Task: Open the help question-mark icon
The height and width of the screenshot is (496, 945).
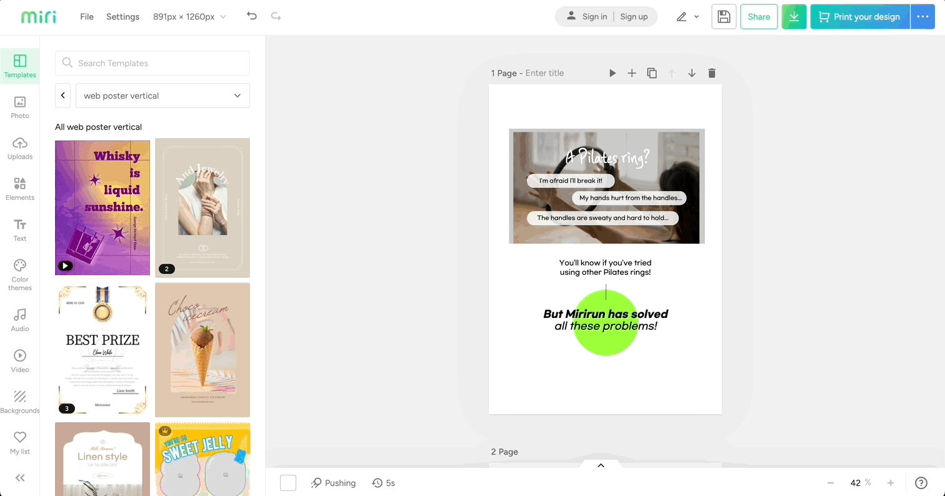Action: [x=921, y=483]
